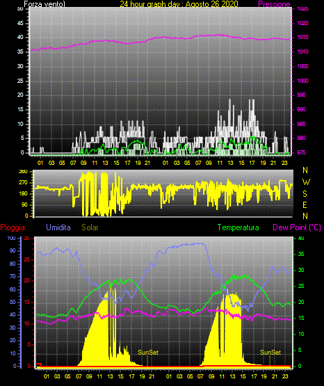Click the second 'SunSet' marker in lower chart
324x386 pixels.
pos(270,353)
